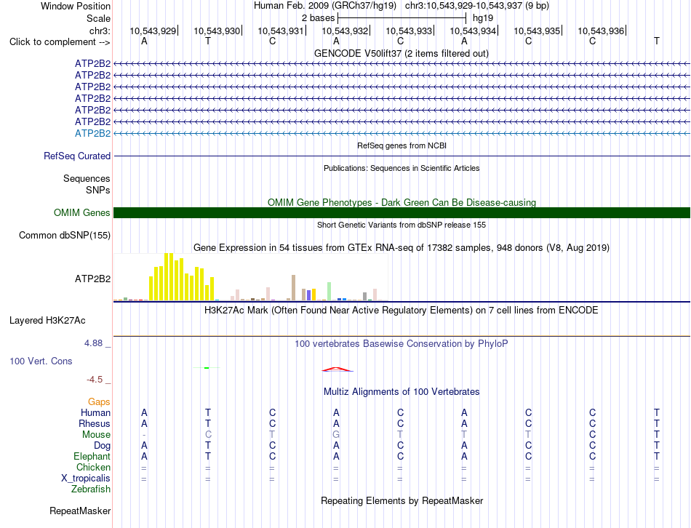Open the OMIM Genes track settings
This screenshot has height=528, width=691.
point(81,213)
